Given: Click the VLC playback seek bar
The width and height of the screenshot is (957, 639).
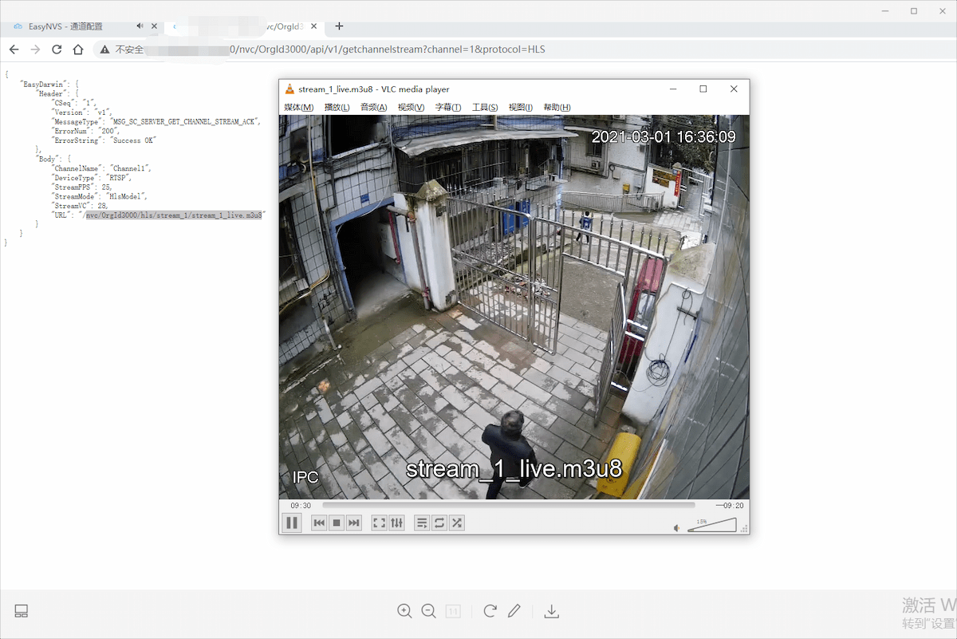Looking at the screenshot, I should tap(509, 505).
